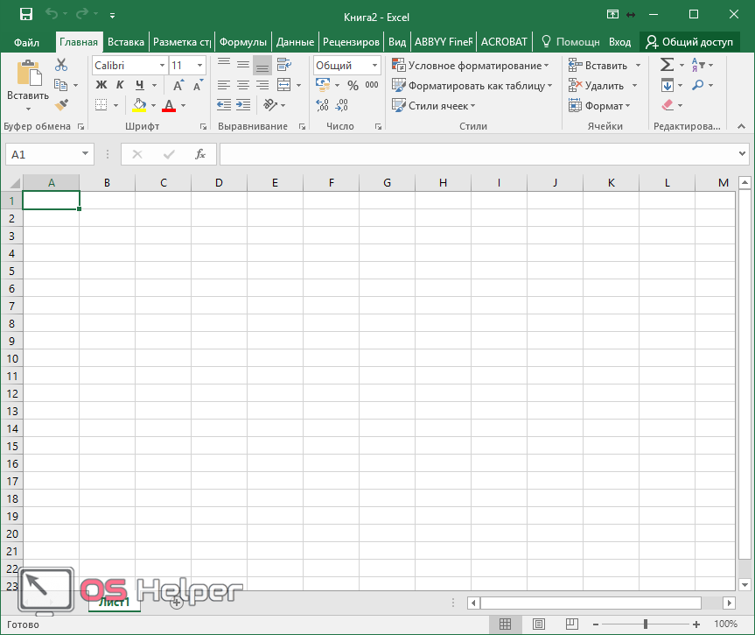Viewport: 755px width, 635px height.
Task: Click the AutoSum sigma icon
Action: [x=667, y=65]
